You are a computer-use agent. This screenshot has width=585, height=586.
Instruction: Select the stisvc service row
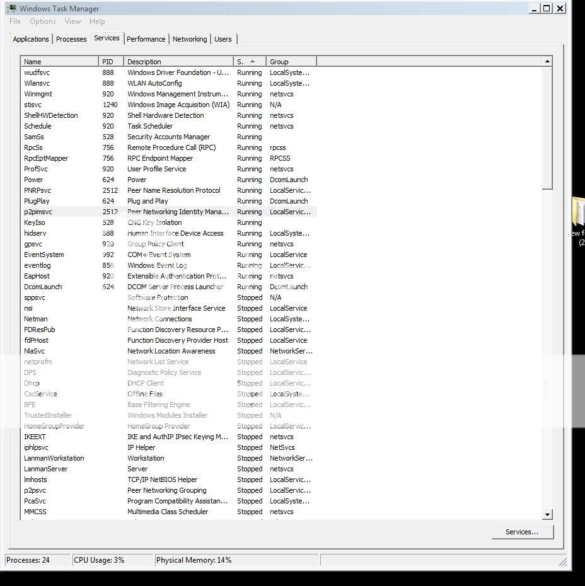(x=169, y=105)
